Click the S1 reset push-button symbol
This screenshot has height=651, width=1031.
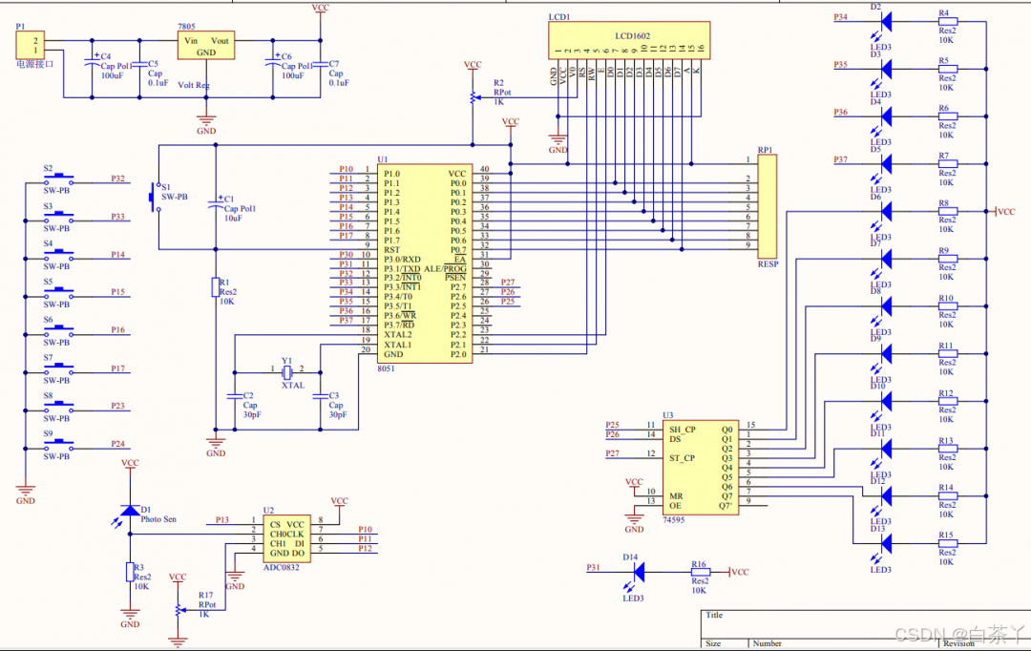[x=156, y=196]
